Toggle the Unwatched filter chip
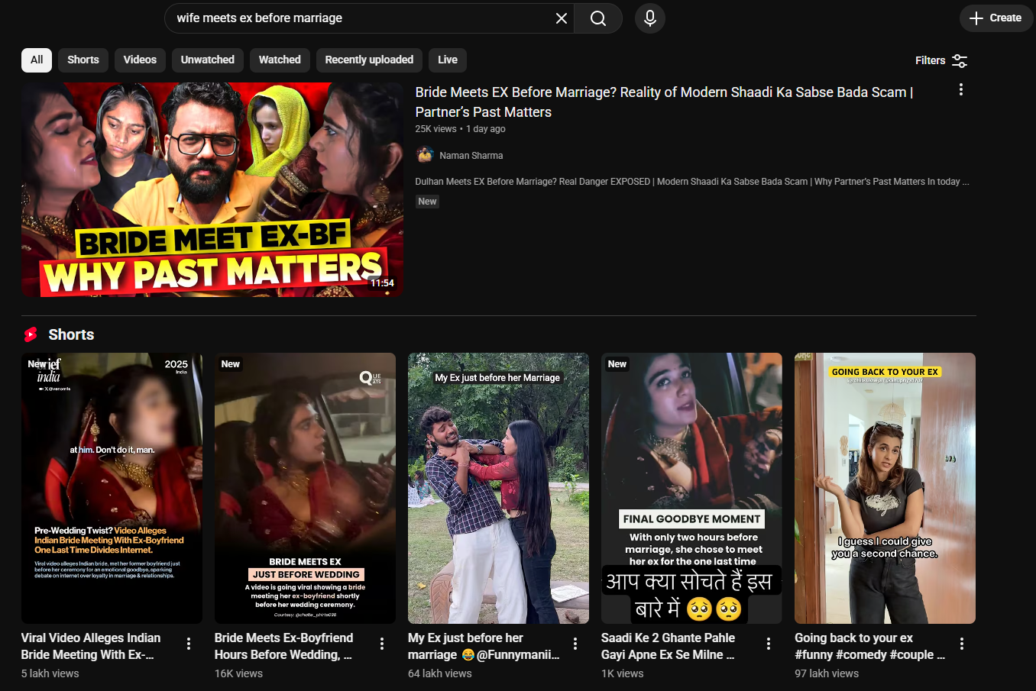Image resolution: width=1036 pixels, height=691 pixels. click(207, 60)
